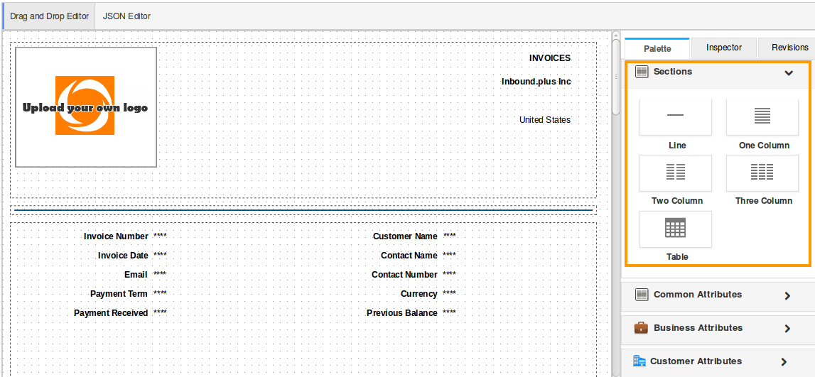815x377 pixels.
Task: Click the vertical scrollbar of the canvas
Action: (x=616, y=77)
